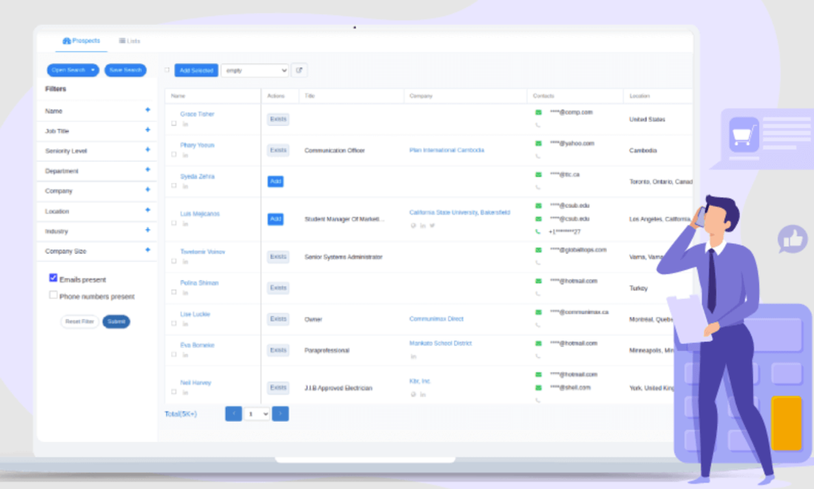The height and width of the screenshot is (489, 814).
Task: Open website globe icon under Kbr, Inc.
Action: pos(413,394)
